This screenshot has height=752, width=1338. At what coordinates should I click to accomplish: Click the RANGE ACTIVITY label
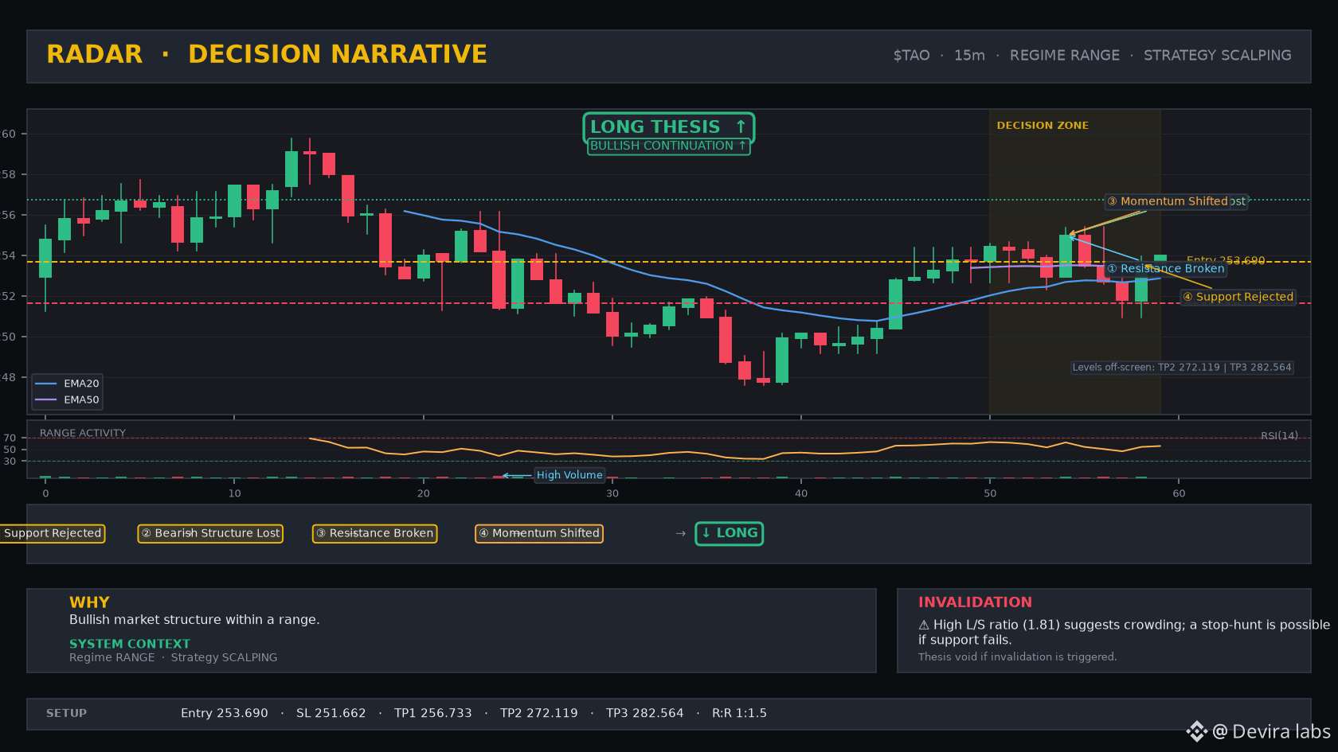[83, 433]
